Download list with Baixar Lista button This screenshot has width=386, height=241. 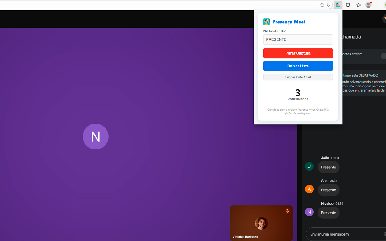coord(298,66)
